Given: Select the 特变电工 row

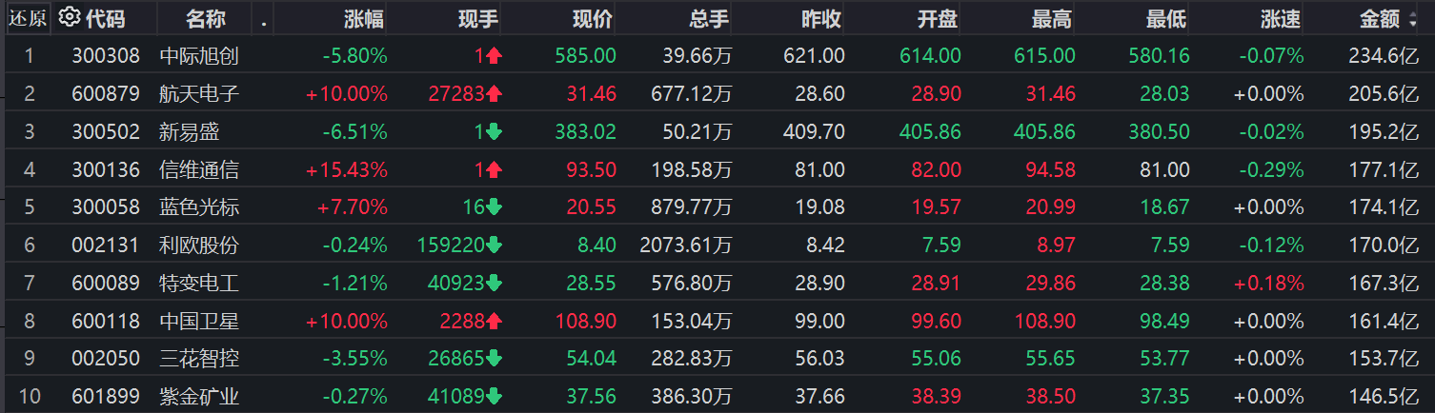Looking at the screenshot, I should [717, 284].
